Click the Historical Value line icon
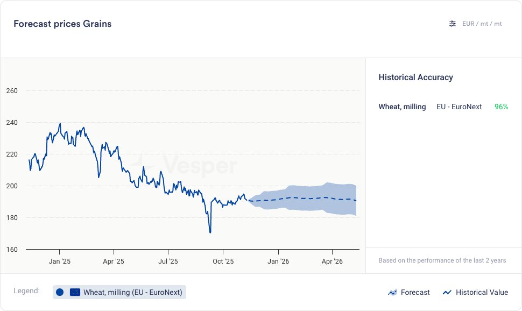Image resolution: width=522 pixels, height=311 pixels. [x=447, y=292]
